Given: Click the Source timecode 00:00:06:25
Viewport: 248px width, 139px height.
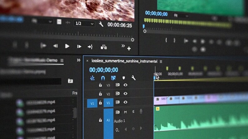Looking at the screenshot, I should point(119,25).
